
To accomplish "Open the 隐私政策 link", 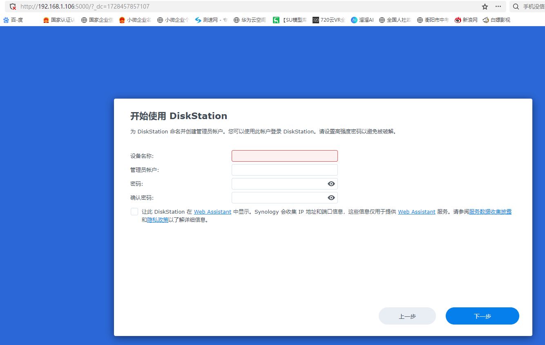I will [158, 220].
